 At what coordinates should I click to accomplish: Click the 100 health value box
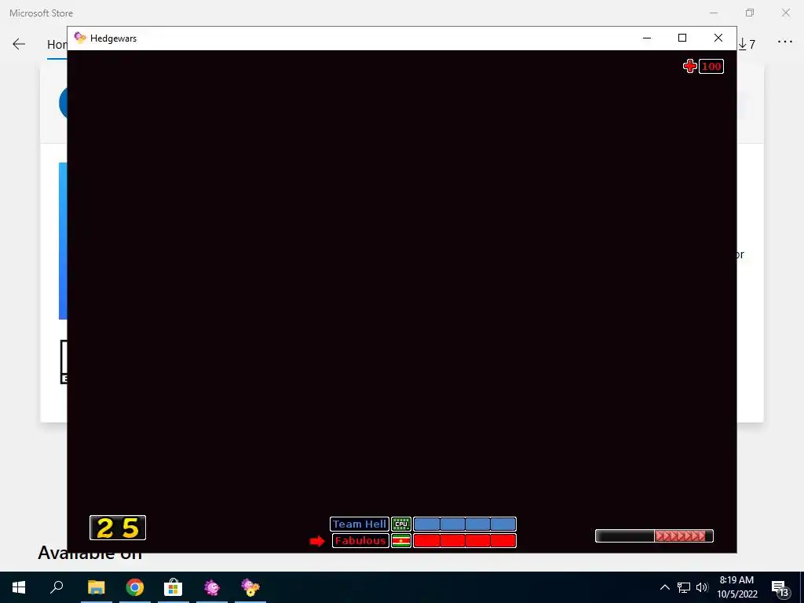[711, 67]
